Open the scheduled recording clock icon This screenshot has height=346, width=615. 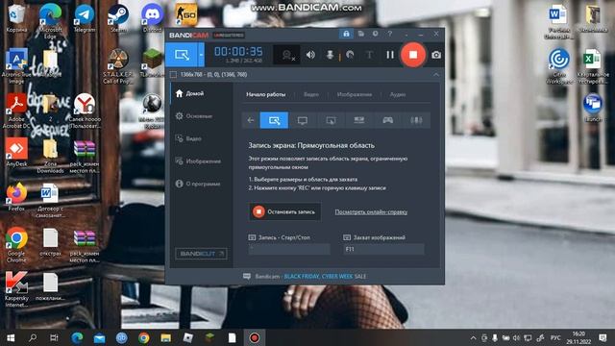376,34
